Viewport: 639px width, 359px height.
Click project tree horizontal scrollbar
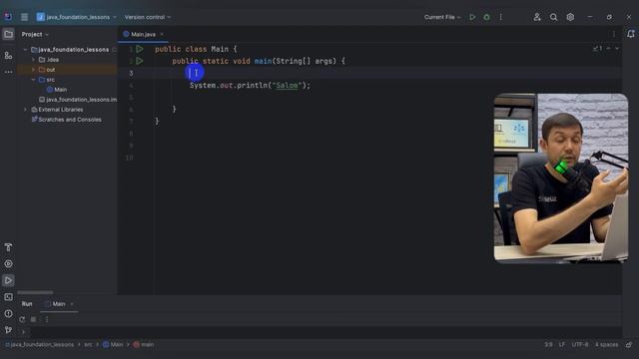click(35, 292)
